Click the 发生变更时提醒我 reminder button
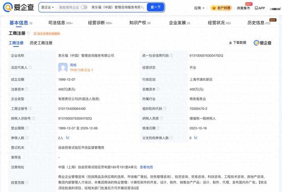282x192 pixels. click(47, 33)
